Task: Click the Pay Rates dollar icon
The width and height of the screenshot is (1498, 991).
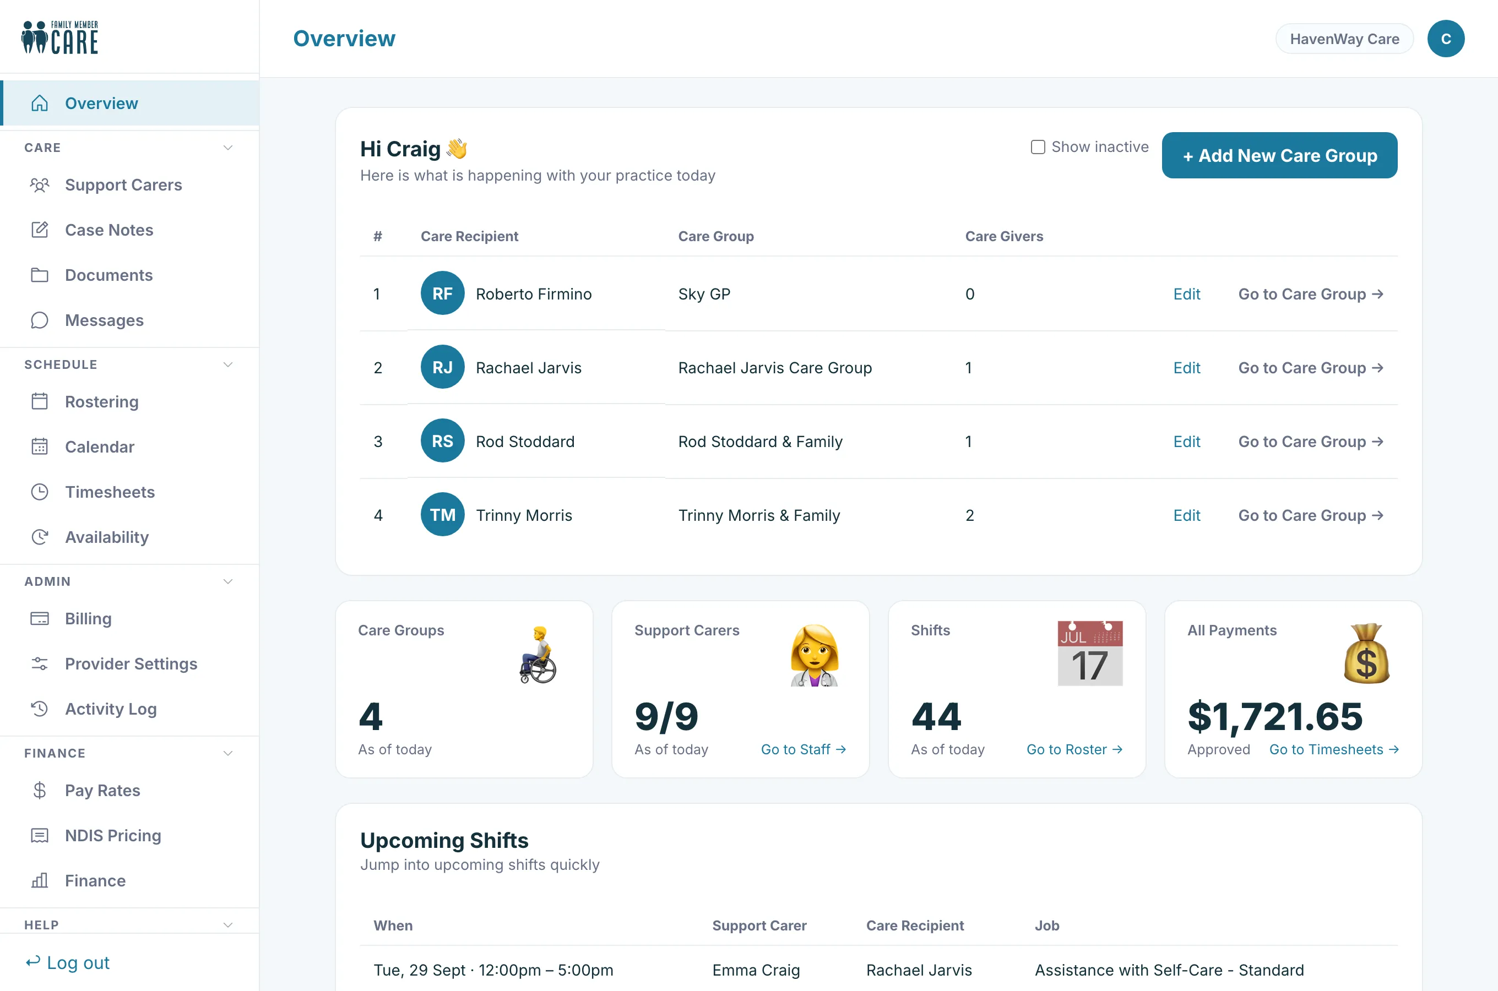Action: [x=40, y=790]
